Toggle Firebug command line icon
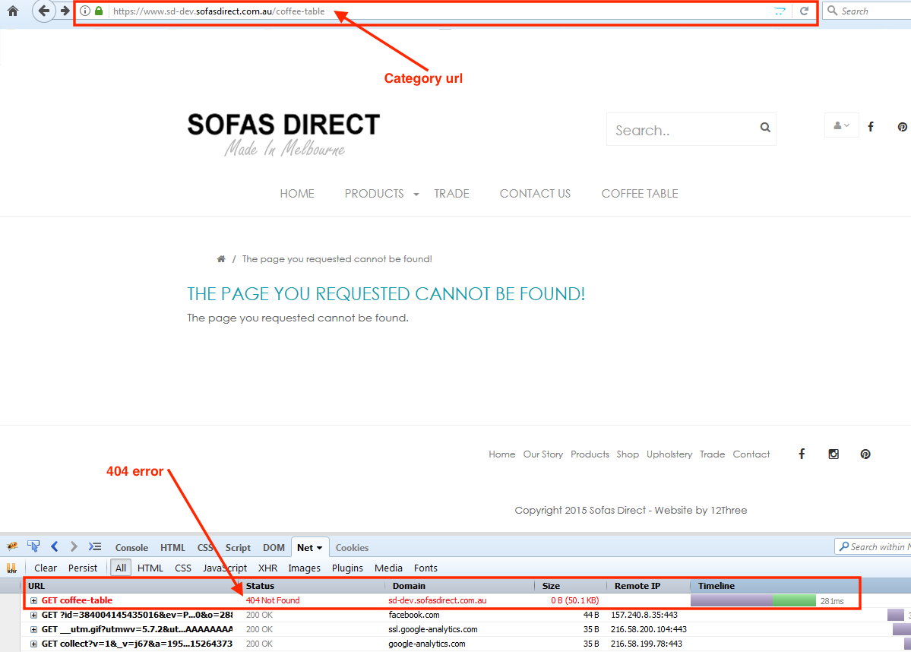 (x=95, y=546)
